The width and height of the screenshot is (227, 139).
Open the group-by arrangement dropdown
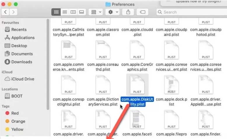pyautogui.click(x=96, y=12)
